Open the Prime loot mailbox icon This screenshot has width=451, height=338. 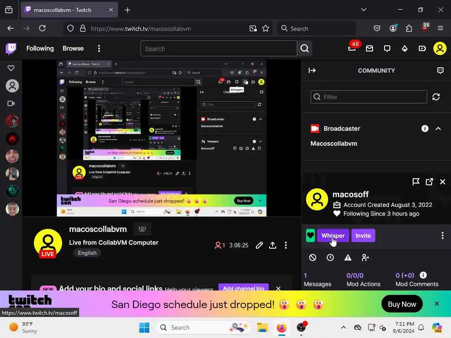tap(370, 48)
